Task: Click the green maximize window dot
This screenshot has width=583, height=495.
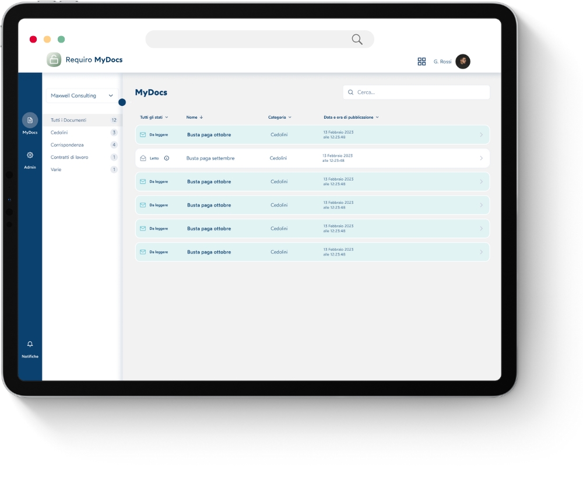Action: coord(61,40)
